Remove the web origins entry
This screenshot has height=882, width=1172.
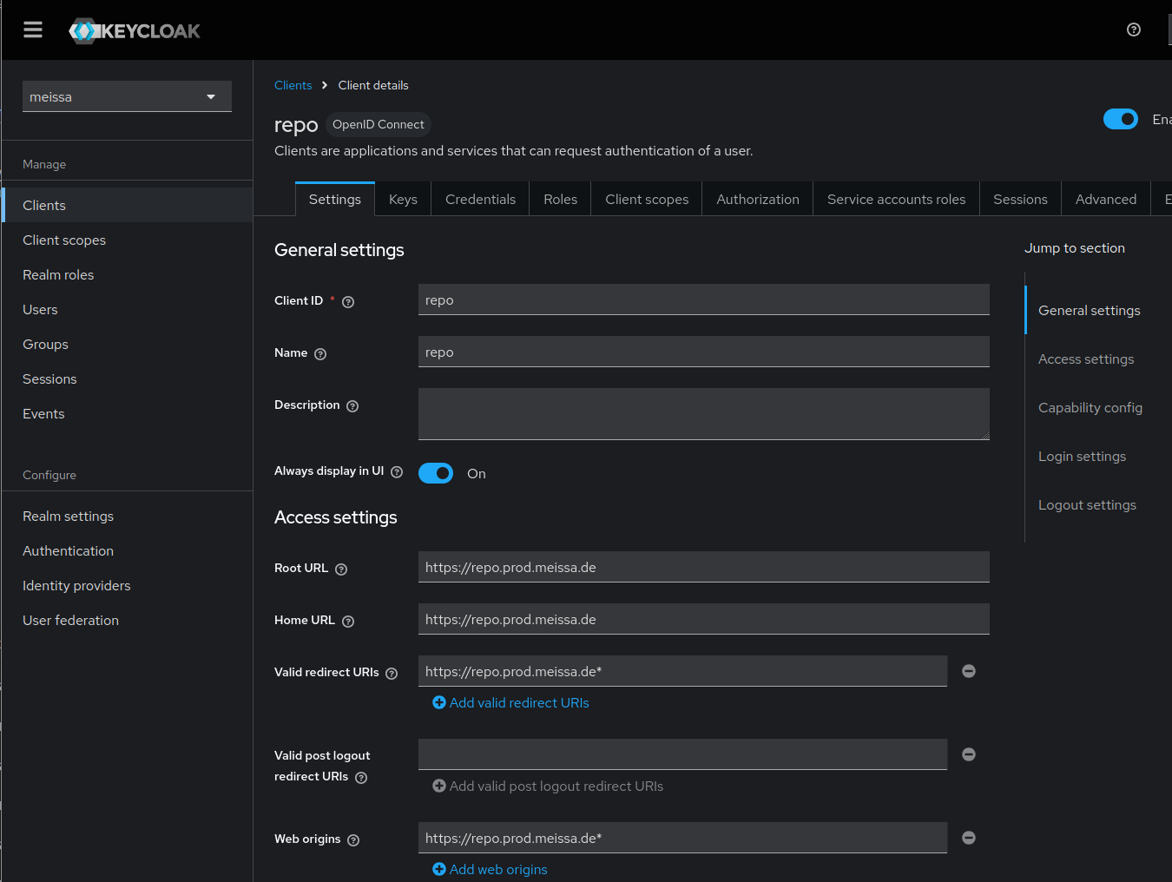coord(969,838)
